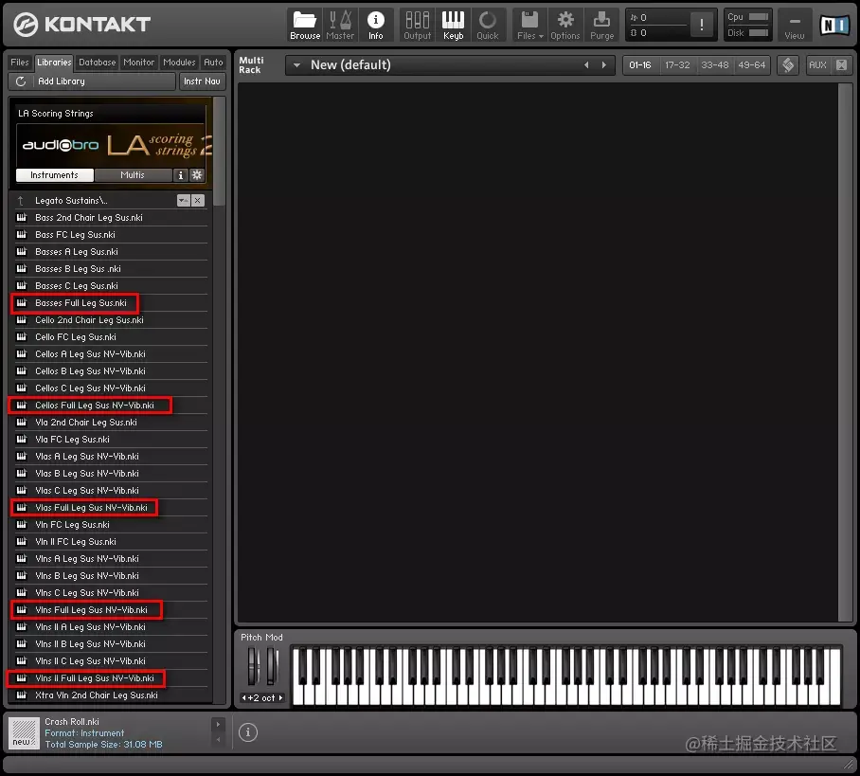Toggle the AUX channel display
This screenshot has width=860, height=776.
tap(820, 64)
